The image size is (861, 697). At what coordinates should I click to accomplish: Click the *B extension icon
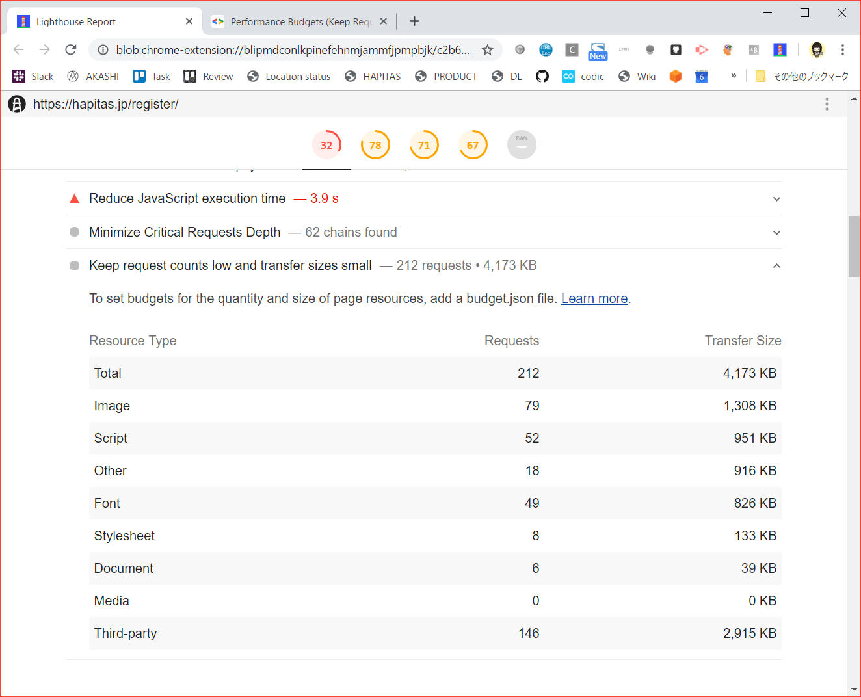point(754,50)
